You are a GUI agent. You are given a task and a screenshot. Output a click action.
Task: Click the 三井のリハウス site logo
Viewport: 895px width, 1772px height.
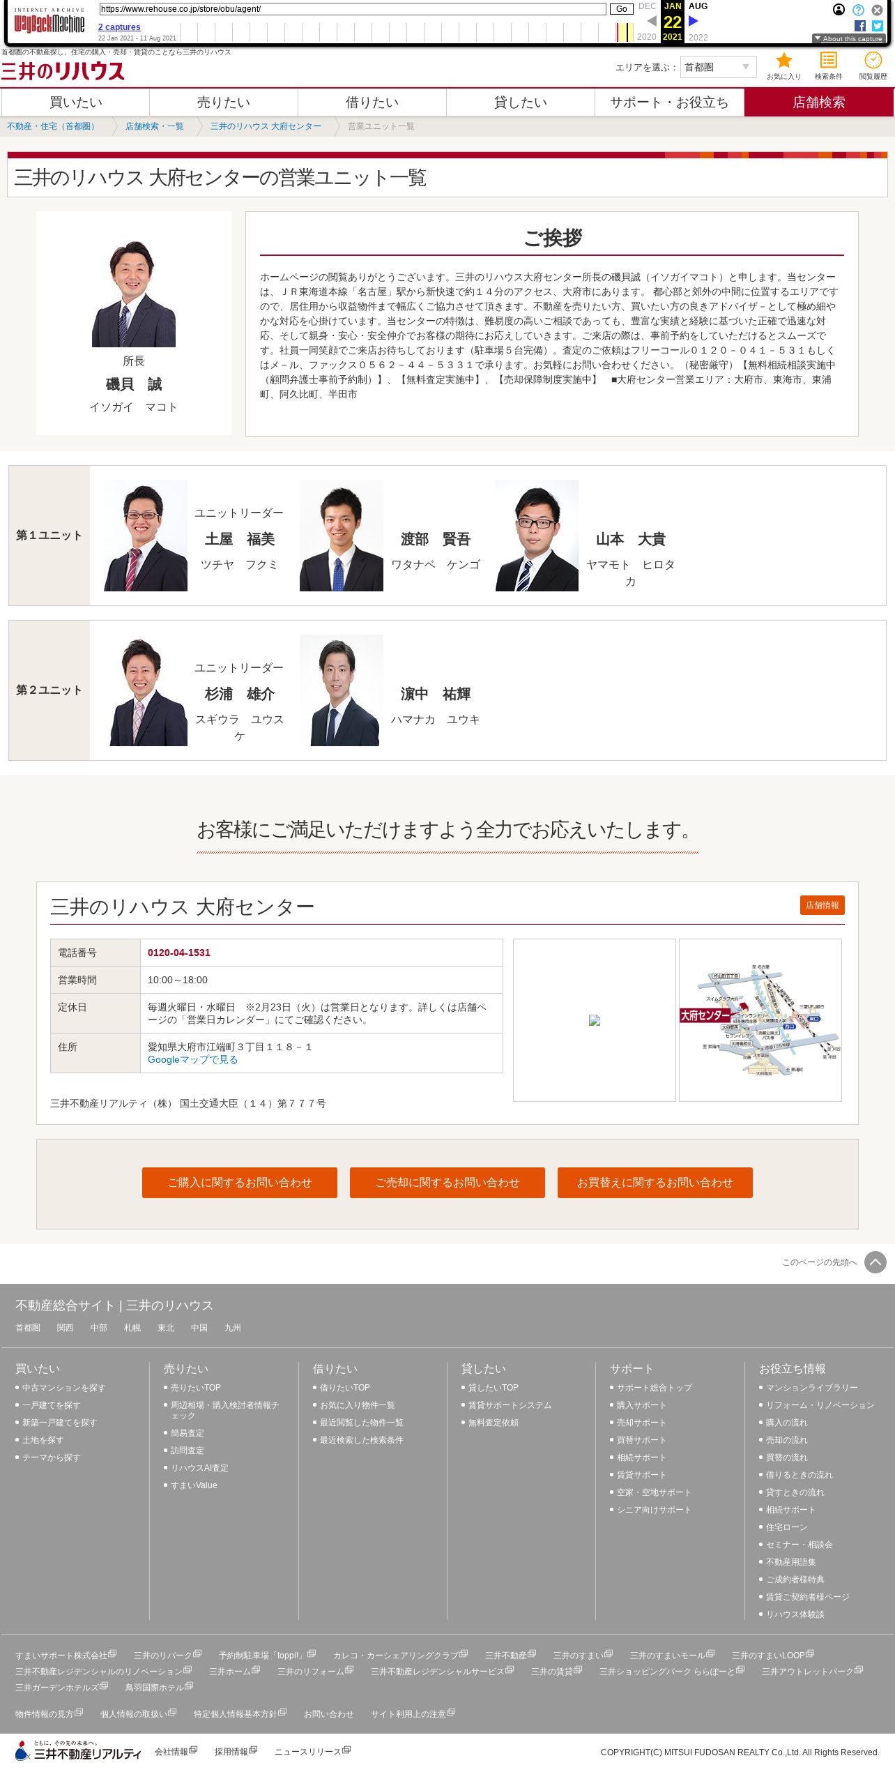63,70
